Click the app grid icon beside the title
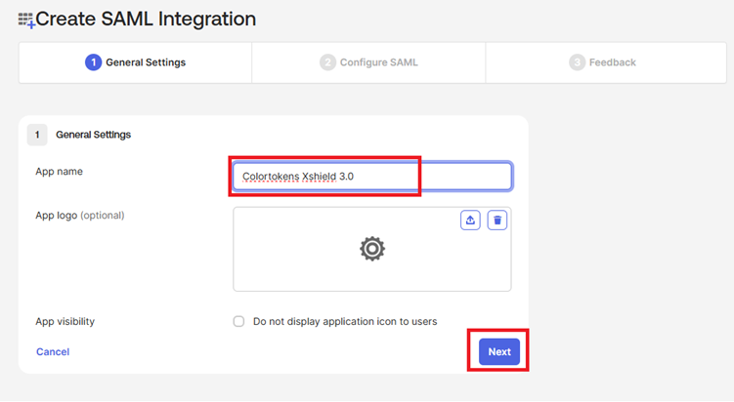 26,20
